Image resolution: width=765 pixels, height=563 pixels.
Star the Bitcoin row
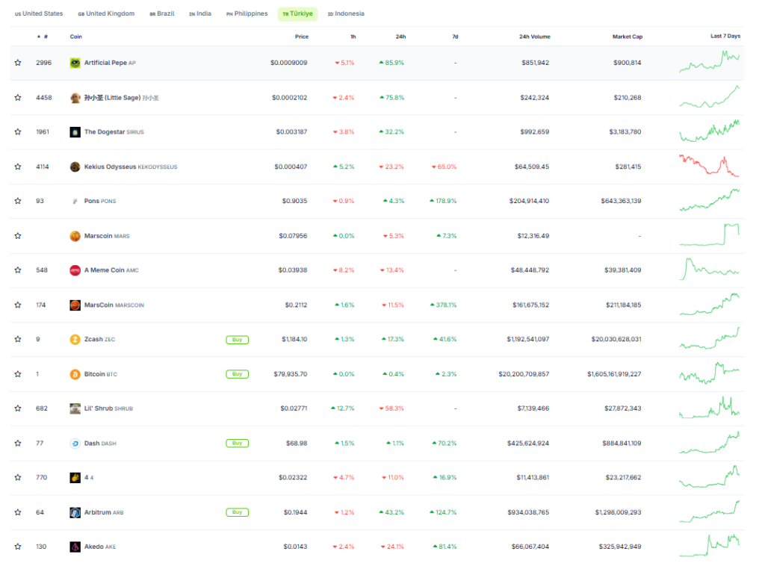(18, 374)
